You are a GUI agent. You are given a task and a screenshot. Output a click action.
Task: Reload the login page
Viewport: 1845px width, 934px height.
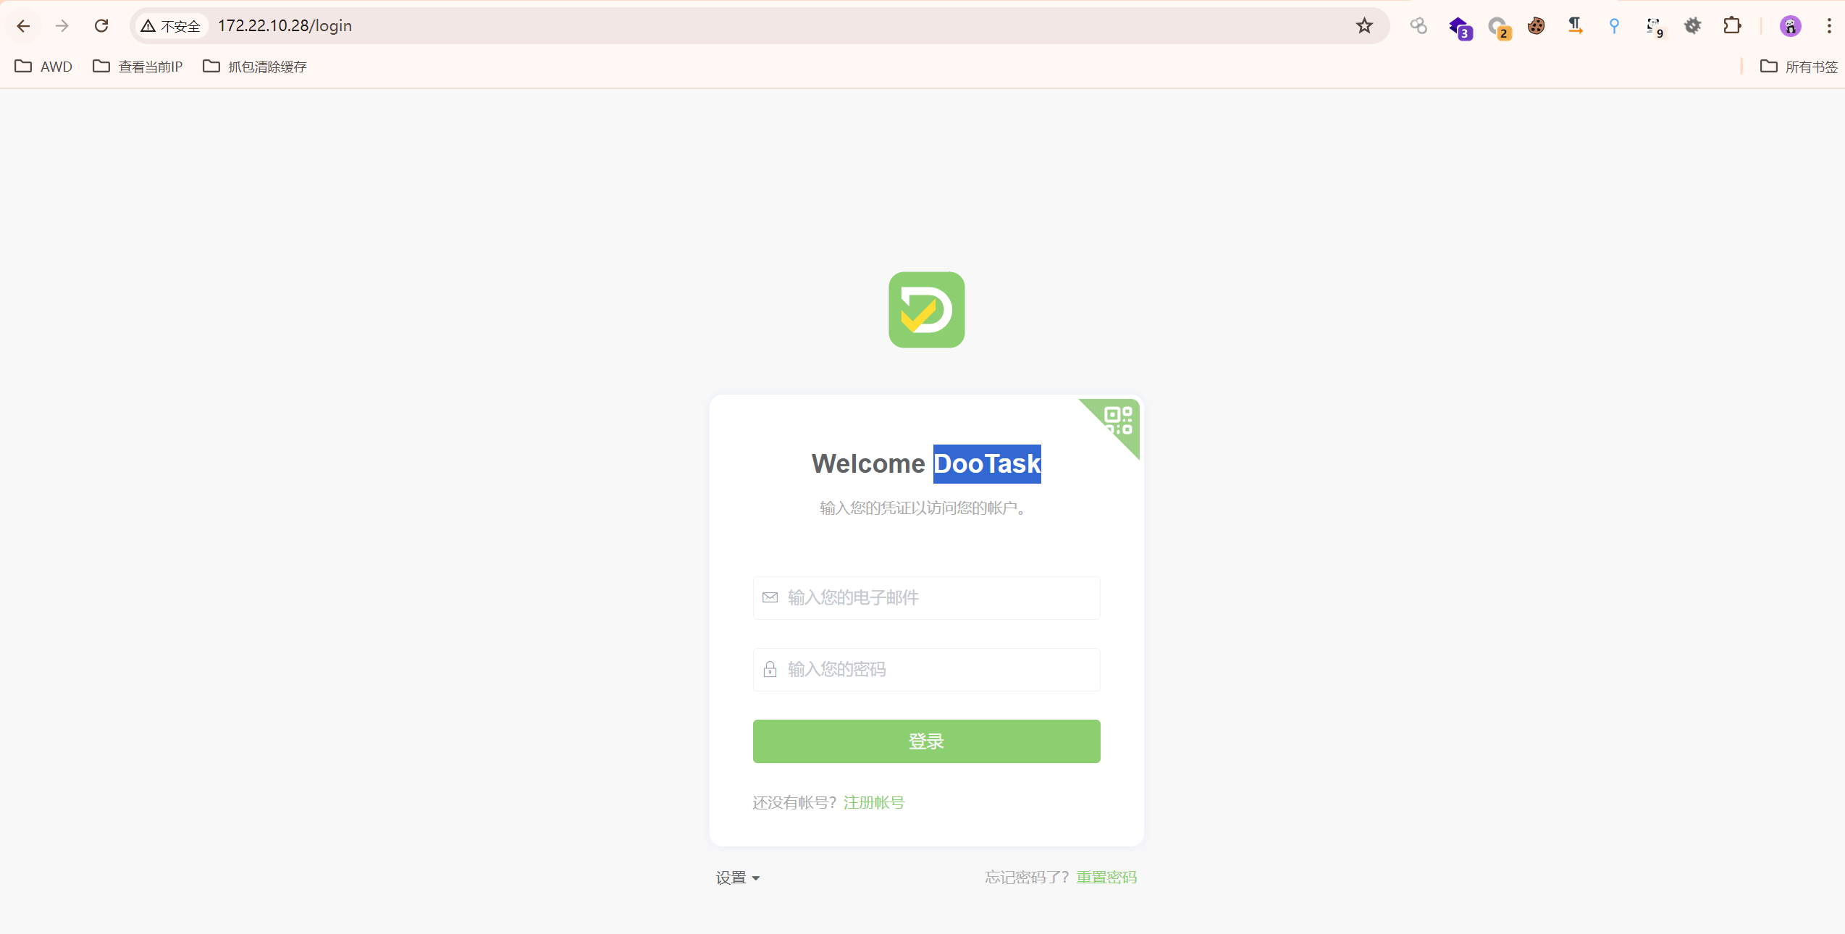tap(101, 26)
